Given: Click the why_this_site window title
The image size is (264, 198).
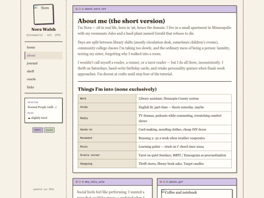Looking at the screenshot, I should coord(94,182).
